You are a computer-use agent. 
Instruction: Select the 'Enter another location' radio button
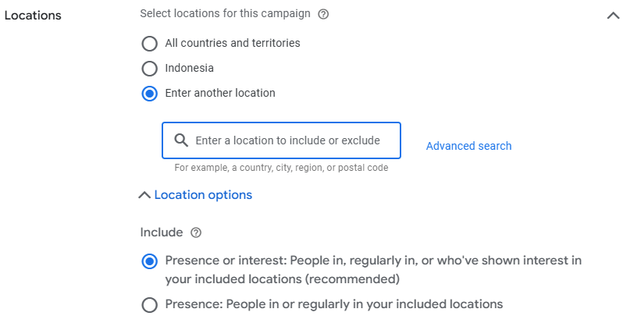coord(149,94)
